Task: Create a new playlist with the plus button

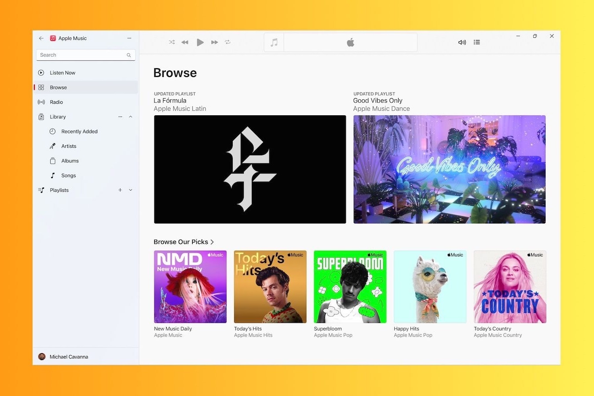Action: (x=120, y=190)
